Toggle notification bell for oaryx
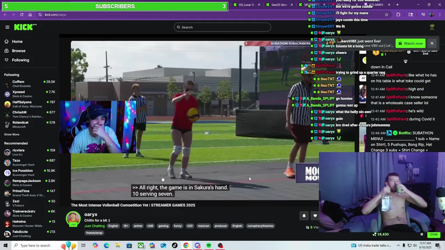Image resolution: width=445 pixels, height=250 pixels. [304, 216]
